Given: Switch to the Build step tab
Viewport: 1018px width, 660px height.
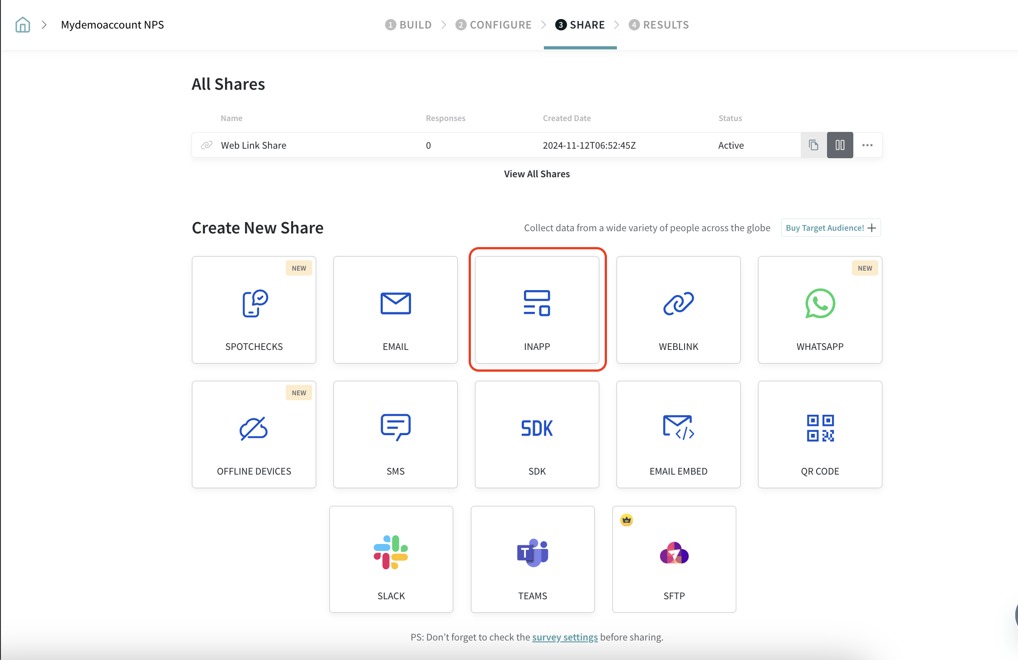Looking at the screenshot, I should [408, 25].
